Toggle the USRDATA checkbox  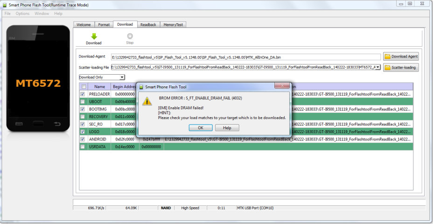tap(83, 147)
